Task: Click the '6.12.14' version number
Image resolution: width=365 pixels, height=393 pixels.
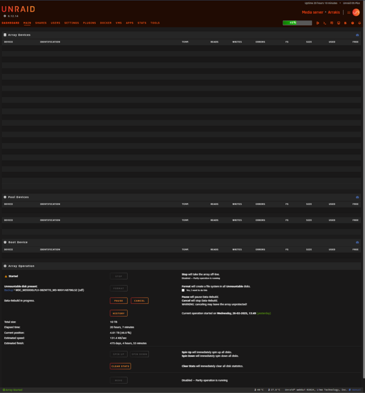Action: click(x=13, y=16)
